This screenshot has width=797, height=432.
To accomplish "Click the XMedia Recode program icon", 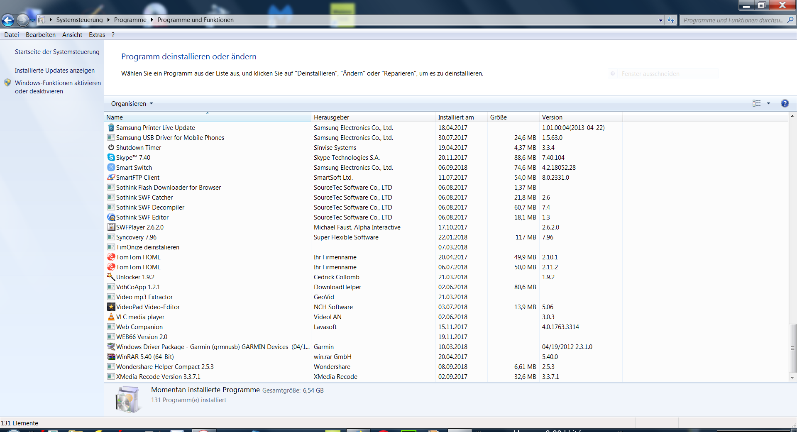I will (x=111, y=377).
